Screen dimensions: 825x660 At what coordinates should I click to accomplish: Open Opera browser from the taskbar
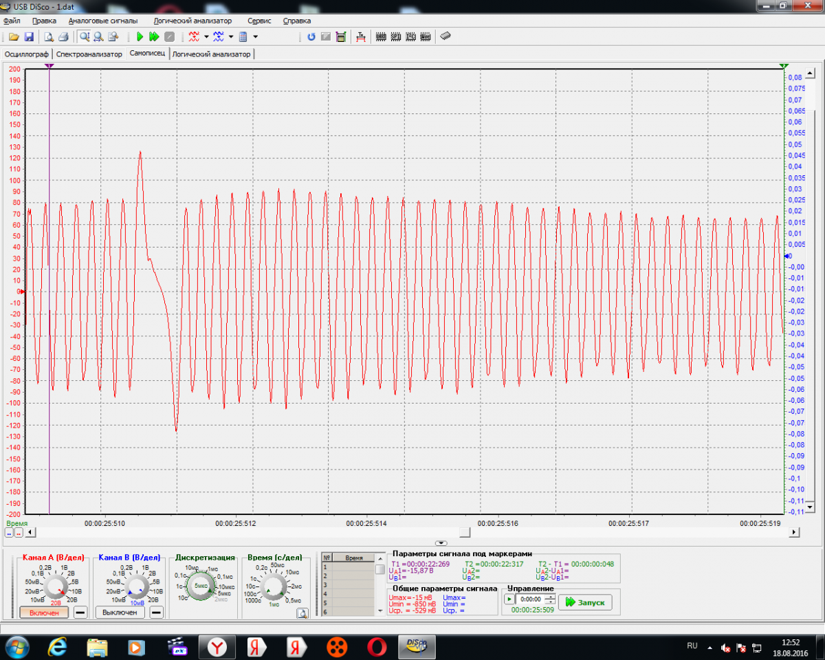tap(376, 646)
